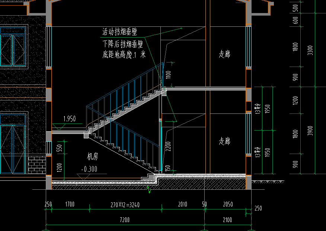This screenshot has width=326, height=231.
Task: Select the 250 dimension left of 1700
Action: pyautogui.click(x=48, y=204)
